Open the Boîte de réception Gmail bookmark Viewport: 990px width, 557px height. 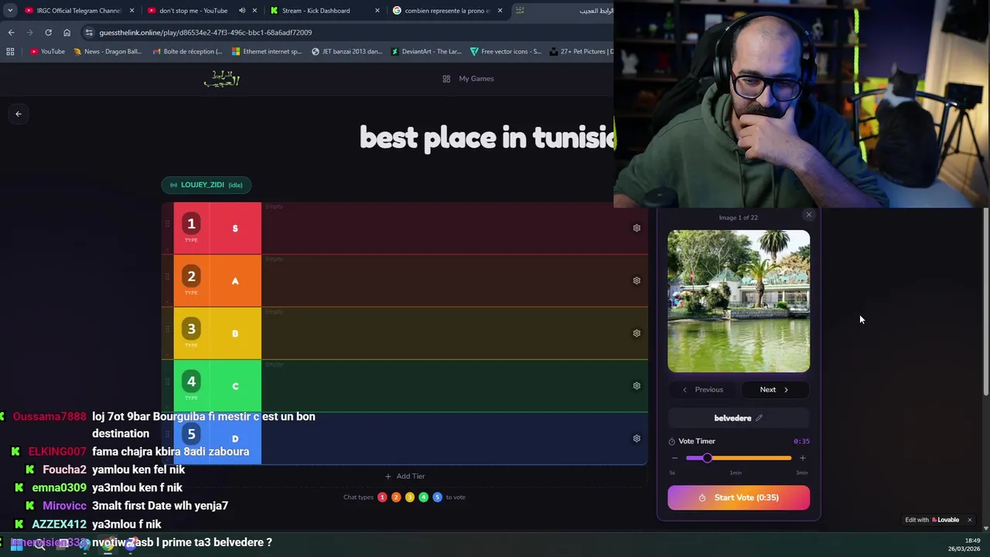pyautogui.click(x=187, y=52)
